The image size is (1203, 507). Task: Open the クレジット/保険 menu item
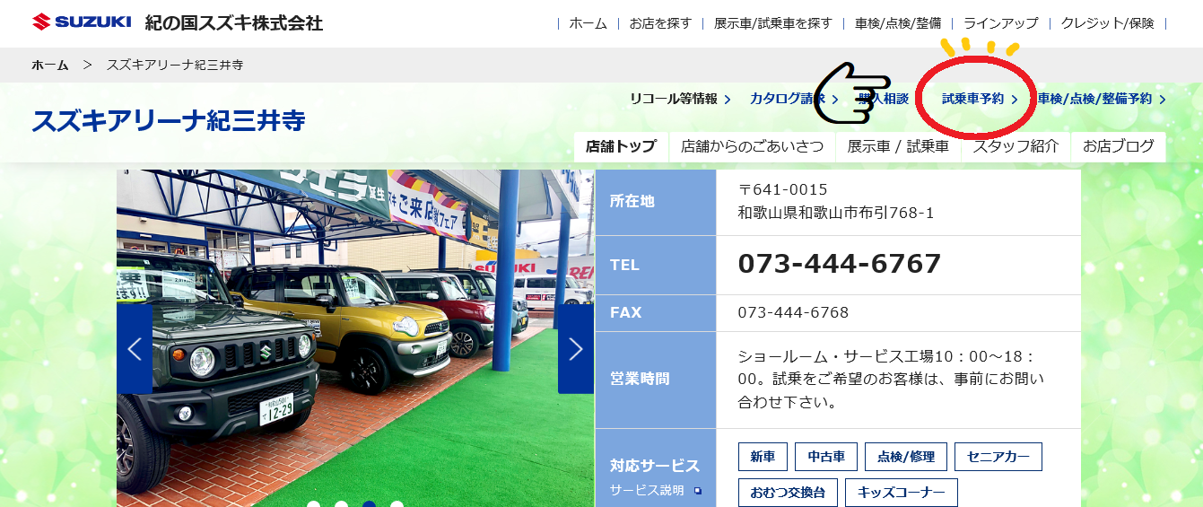[x=1107, y=23]
